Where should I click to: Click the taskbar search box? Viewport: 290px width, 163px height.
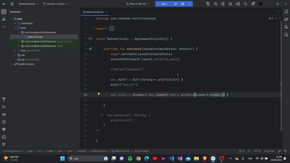88,158
